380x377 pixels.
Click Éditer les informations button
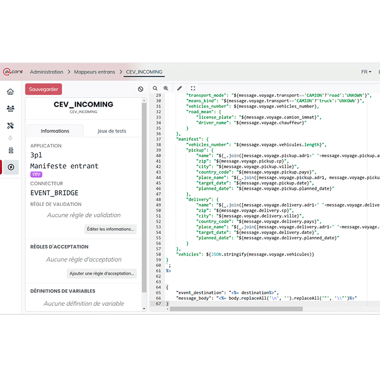[x=110, y=229]
